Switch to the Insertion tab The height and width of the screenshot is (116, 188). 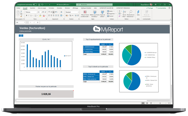pos(32,8)
